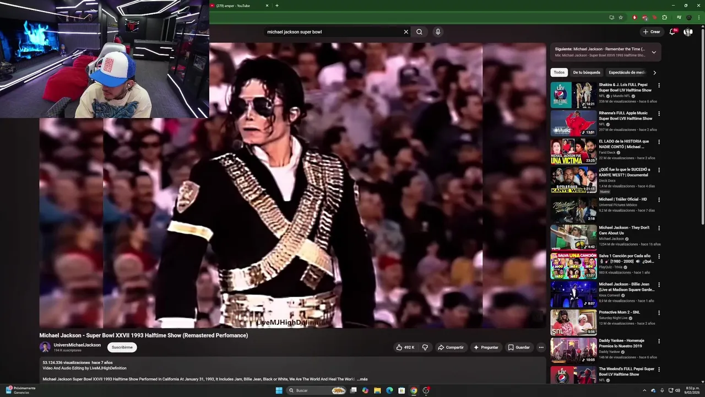The width and height of the screenshot is (705, 397).
Task: Select the Espectáculo de medio chip
Action: pyautogui.click(x=627, y=72)
